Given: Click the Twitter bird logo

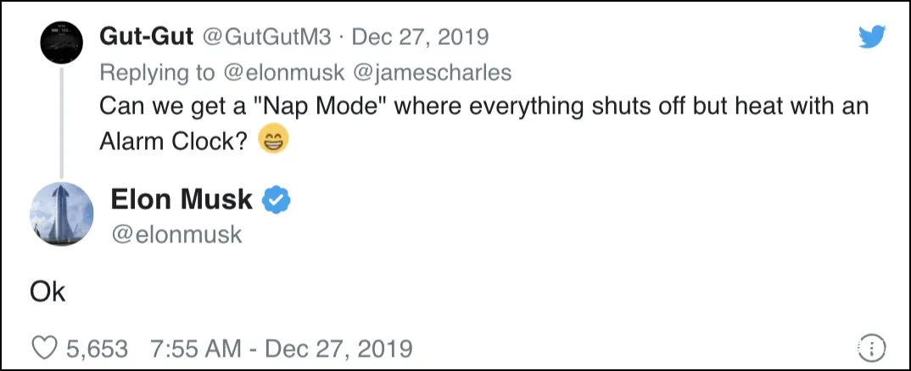Looking at the screenshot, I should pos(871,37).
